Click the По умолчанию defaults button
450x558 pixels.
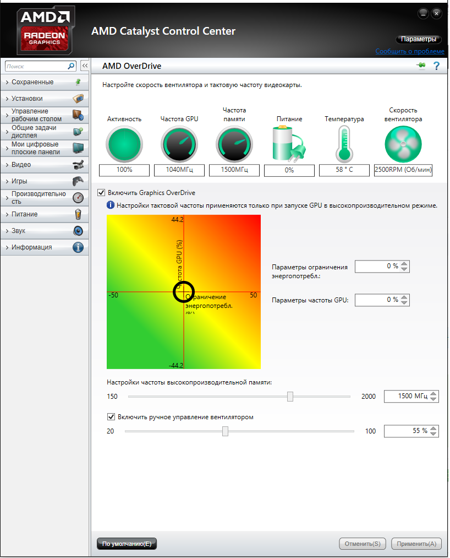tap(127, 544)
